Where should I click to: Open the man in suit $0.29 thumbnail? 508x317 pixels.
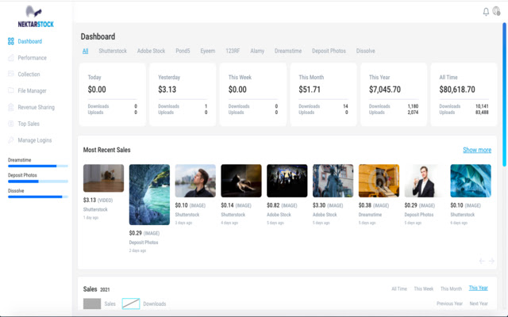[x=425, y=181]
